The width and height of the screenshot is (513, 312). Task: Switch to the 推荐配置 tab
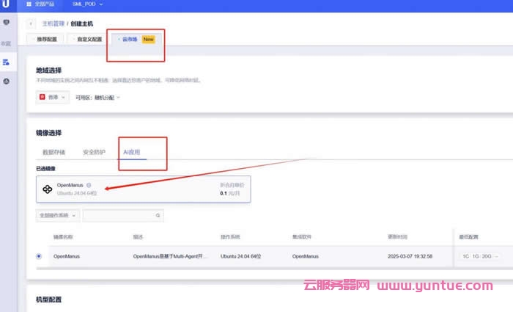tap(45, 39)
